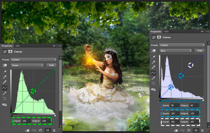Click white point slider under Green curve
Image resolution: width=210 pixels, height=133 pixels.
point(55,115)
